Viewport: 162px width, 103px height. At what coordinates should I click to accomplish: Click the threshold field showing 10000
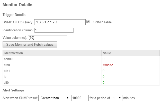[80, 98]
